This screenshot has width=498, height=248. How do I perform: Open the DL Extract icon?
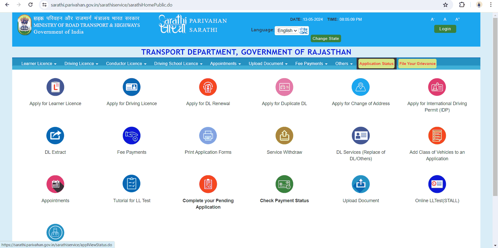point(55,136)
